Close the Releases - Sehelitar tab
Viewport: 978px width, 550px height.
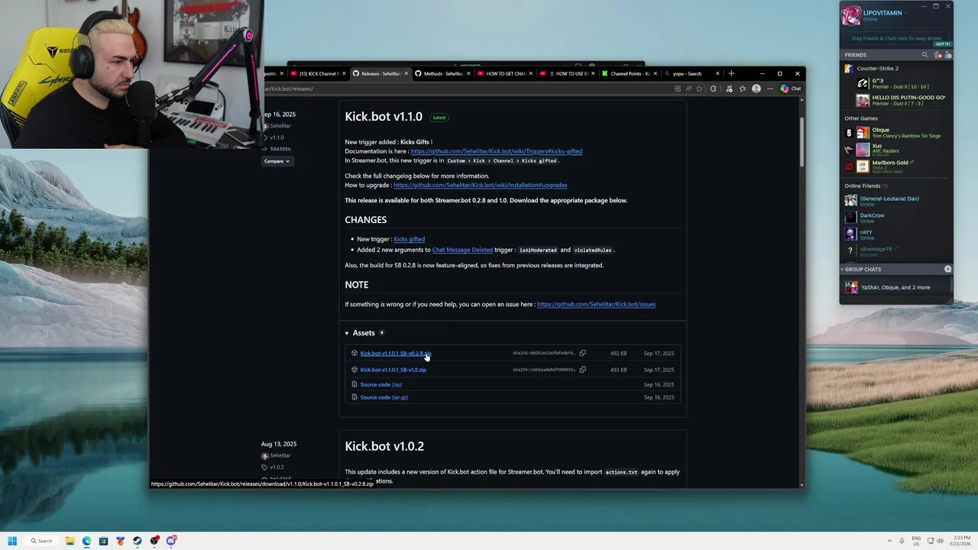pyautogui.click(x=406, y=73)
